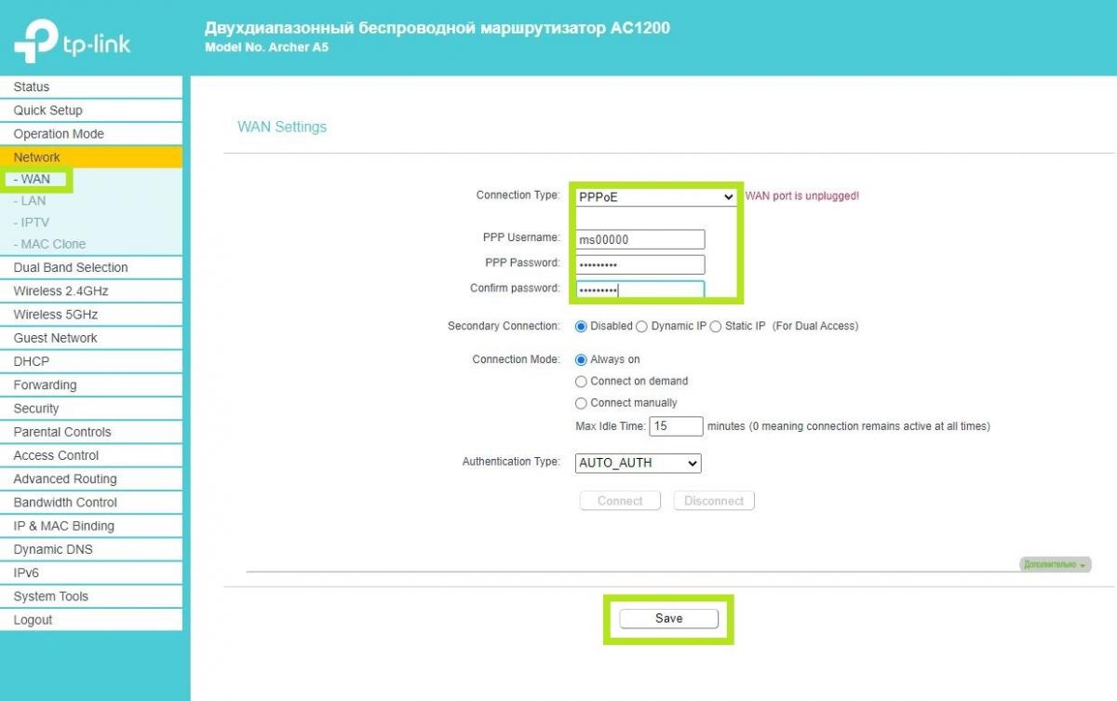Image resolution: width=1117 pixels, height=701 pixels.
Task: Expand the Дополнительно advanced section
Action: click(x=1056, y=564)
